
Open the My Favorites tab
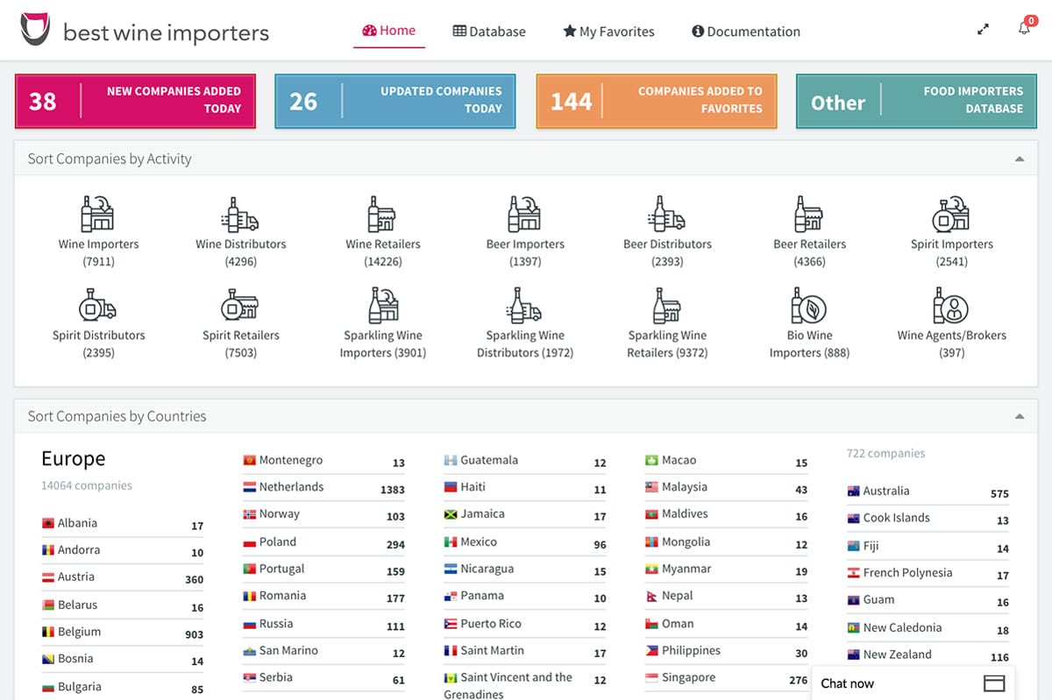[x=608, y=32]
